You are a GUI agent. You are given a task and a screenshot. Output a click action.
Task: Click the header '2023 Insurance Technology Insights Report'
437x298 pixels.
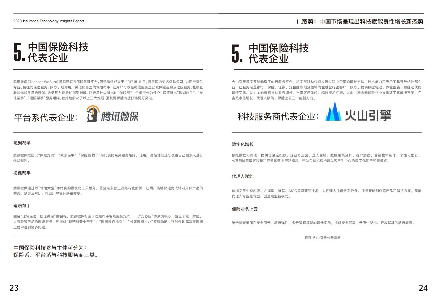click(x=49, y=21)
